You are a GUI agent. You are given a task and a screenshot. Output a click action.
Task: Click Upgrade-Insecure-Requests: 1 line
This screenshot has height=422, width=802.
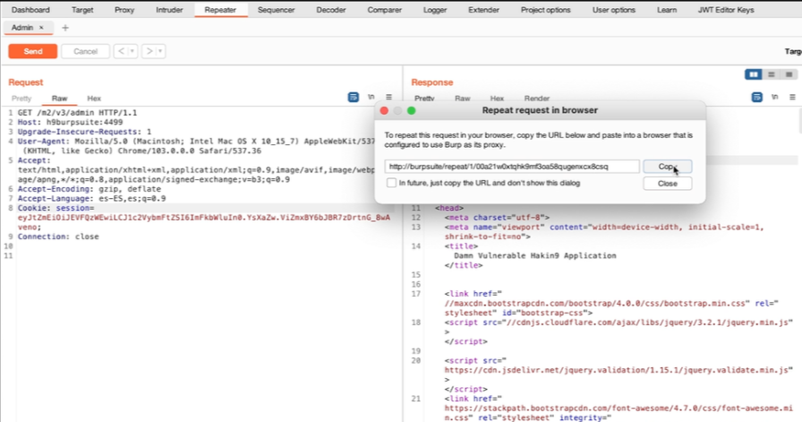tap(84, 132)
